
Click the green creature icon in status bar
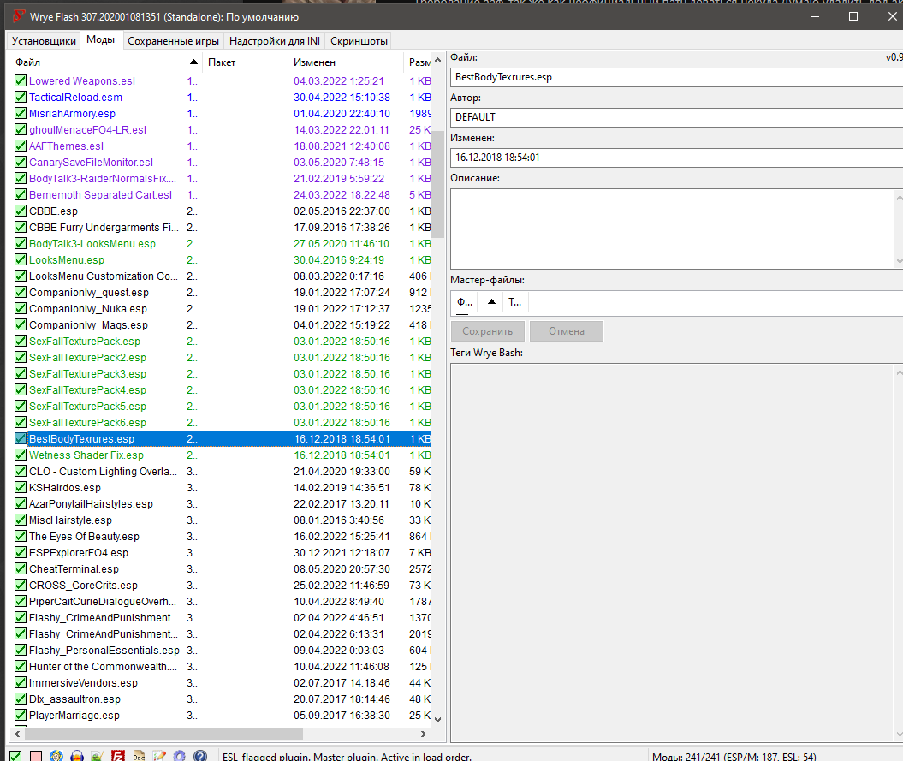98,756
